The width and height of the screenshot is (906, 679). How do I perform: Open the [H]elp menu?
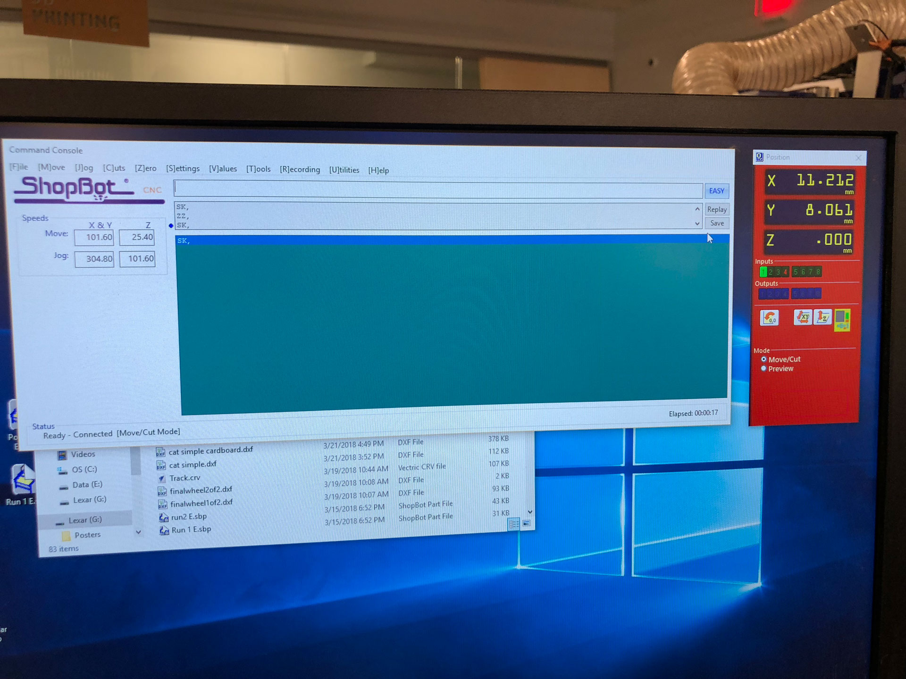(378, 171)
